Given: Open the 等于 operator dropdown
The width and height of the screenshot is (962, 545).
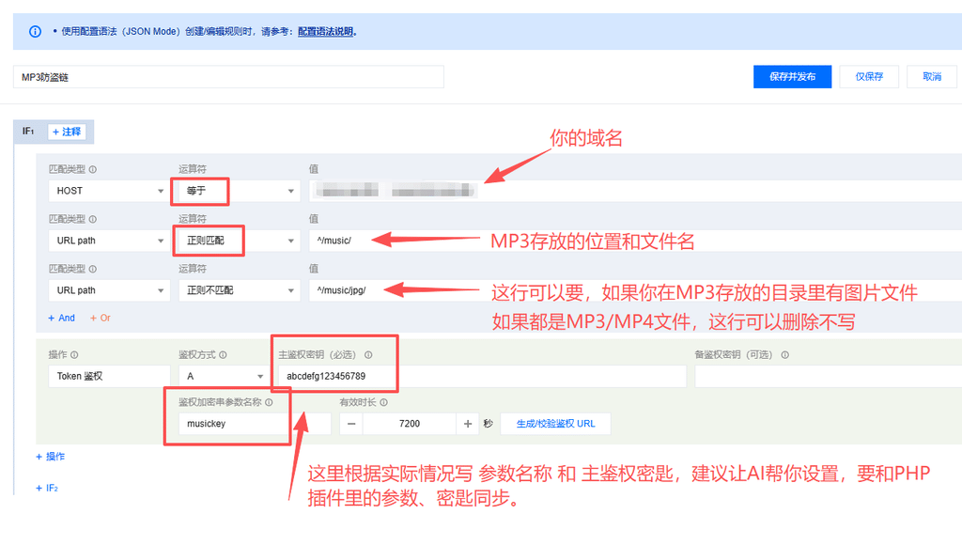Looking at the screenshot, I should 240,191.
